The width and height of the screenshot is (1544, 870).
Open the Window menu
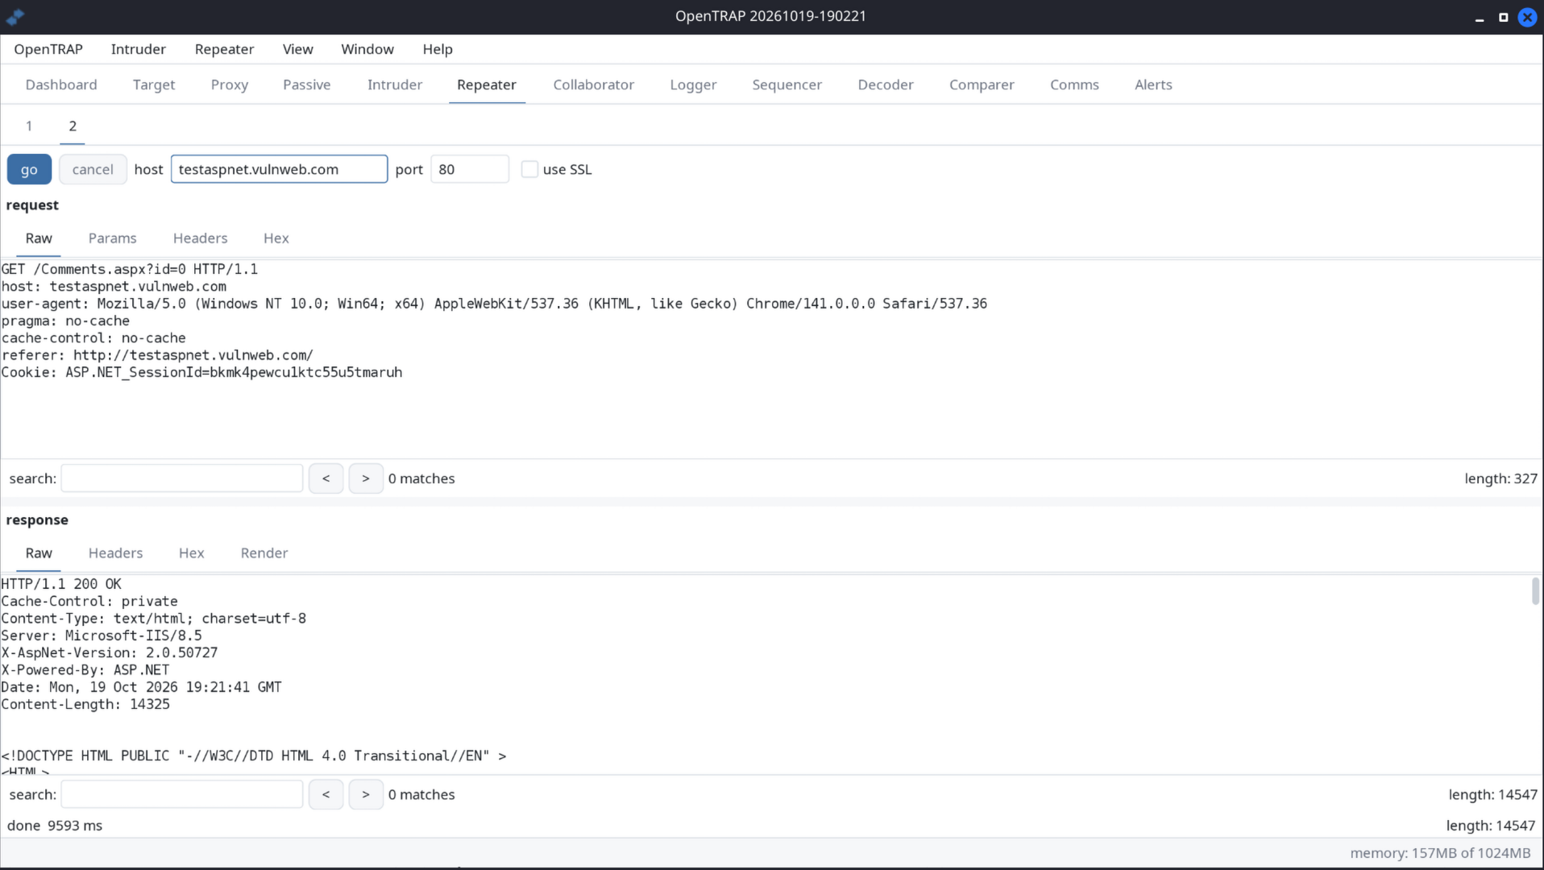(x=367, y=49)
